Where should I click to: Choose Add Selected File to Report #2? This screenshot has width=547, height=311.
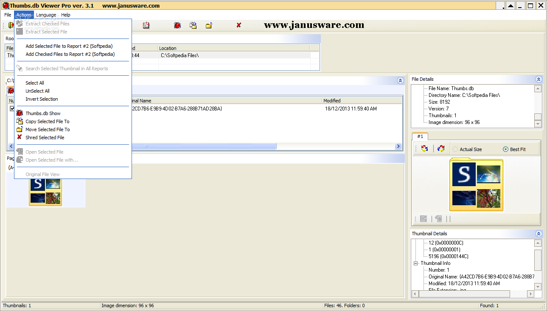[73, 46]
